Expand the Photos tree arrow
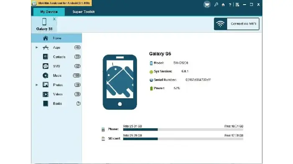Image resolution: width=293 pixels, height=164 pixels. coord(37,85)
